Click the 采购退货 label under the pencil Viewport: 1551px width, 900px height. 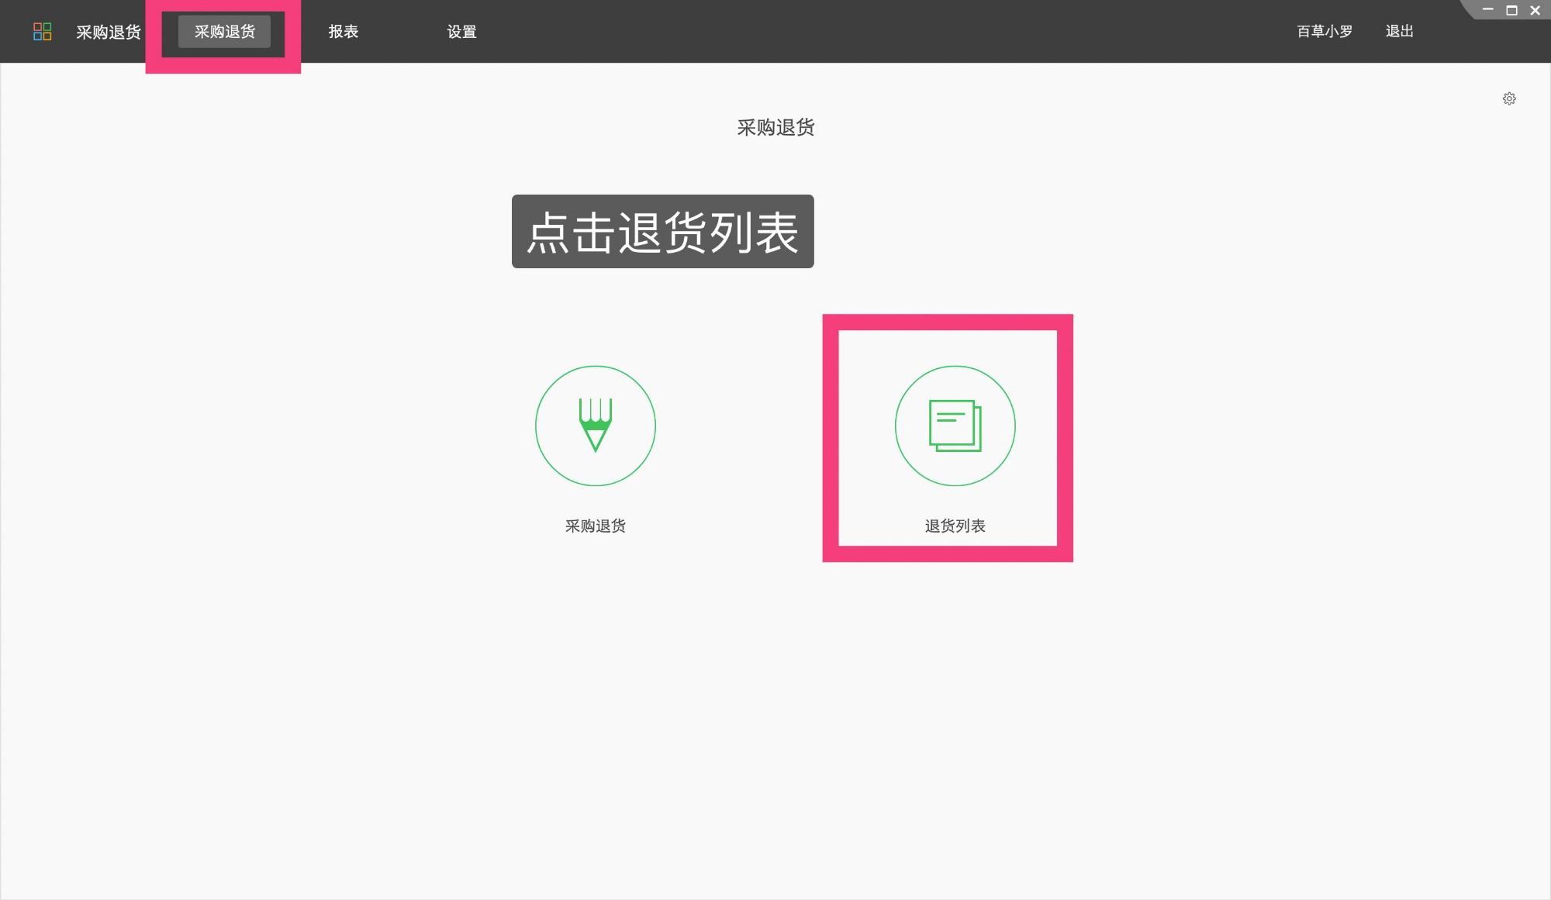pyautogui.click(x=596, y=526)
